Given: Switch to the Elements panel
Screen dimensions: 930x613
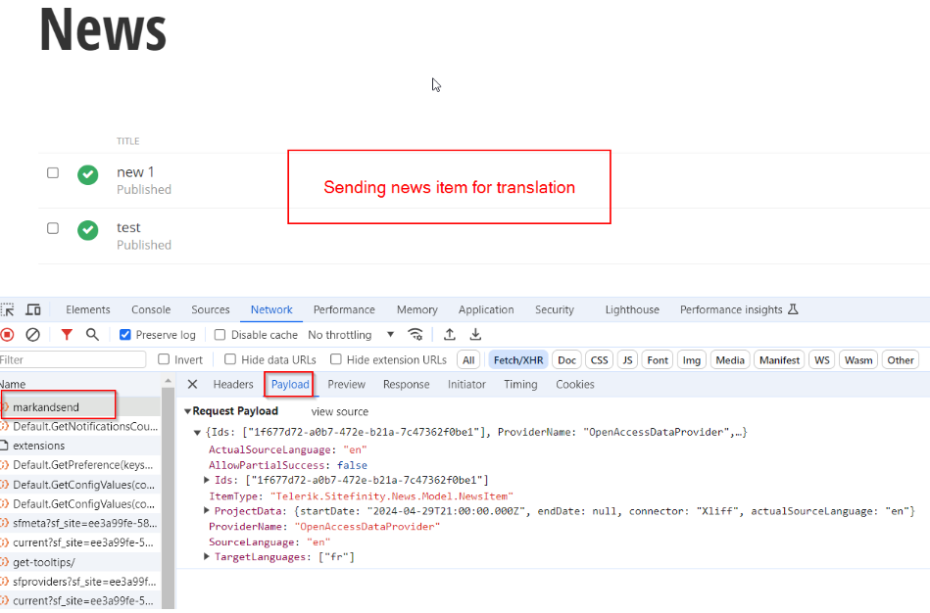Looking at the screenshot, I should coord(88,309).
